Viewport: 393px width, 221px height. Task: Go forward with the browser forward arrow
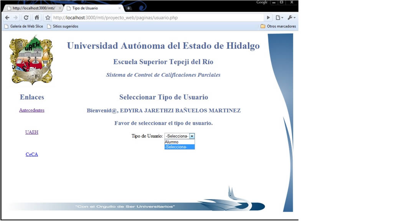[15, 18]
